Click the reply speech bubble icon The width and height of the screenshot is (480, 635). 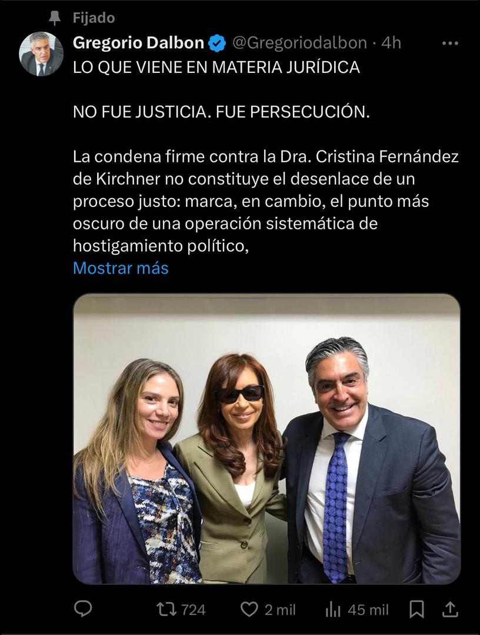coord(84,609)
